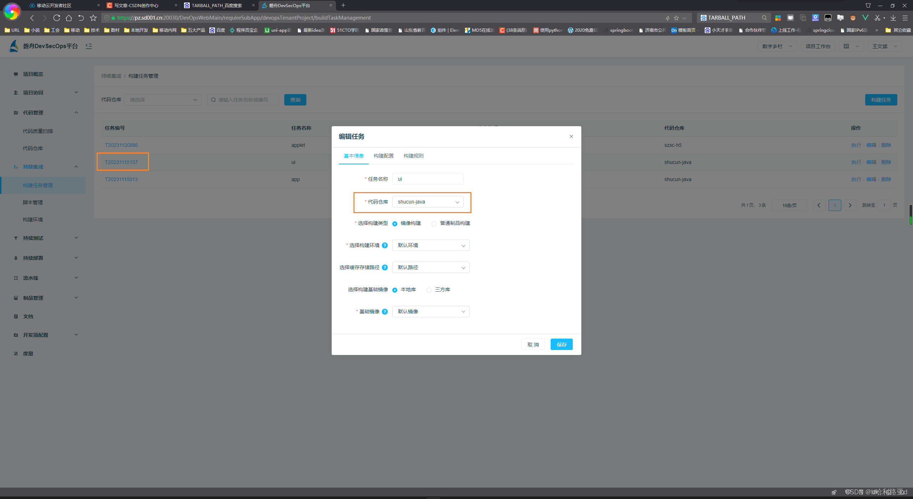Select the 三方库 radio button
The image size is (913, 499).
coord(429,290)
